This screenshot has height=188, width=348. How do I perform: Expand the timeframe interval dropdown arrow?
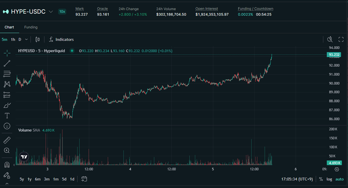click(x=27, y=39)
